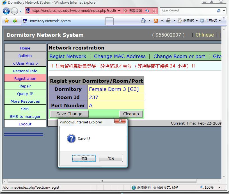Image resolution: width=229 pixels, height=194 pixels.
Task: Open the Change MAC Address link
Action: [120, 56]
